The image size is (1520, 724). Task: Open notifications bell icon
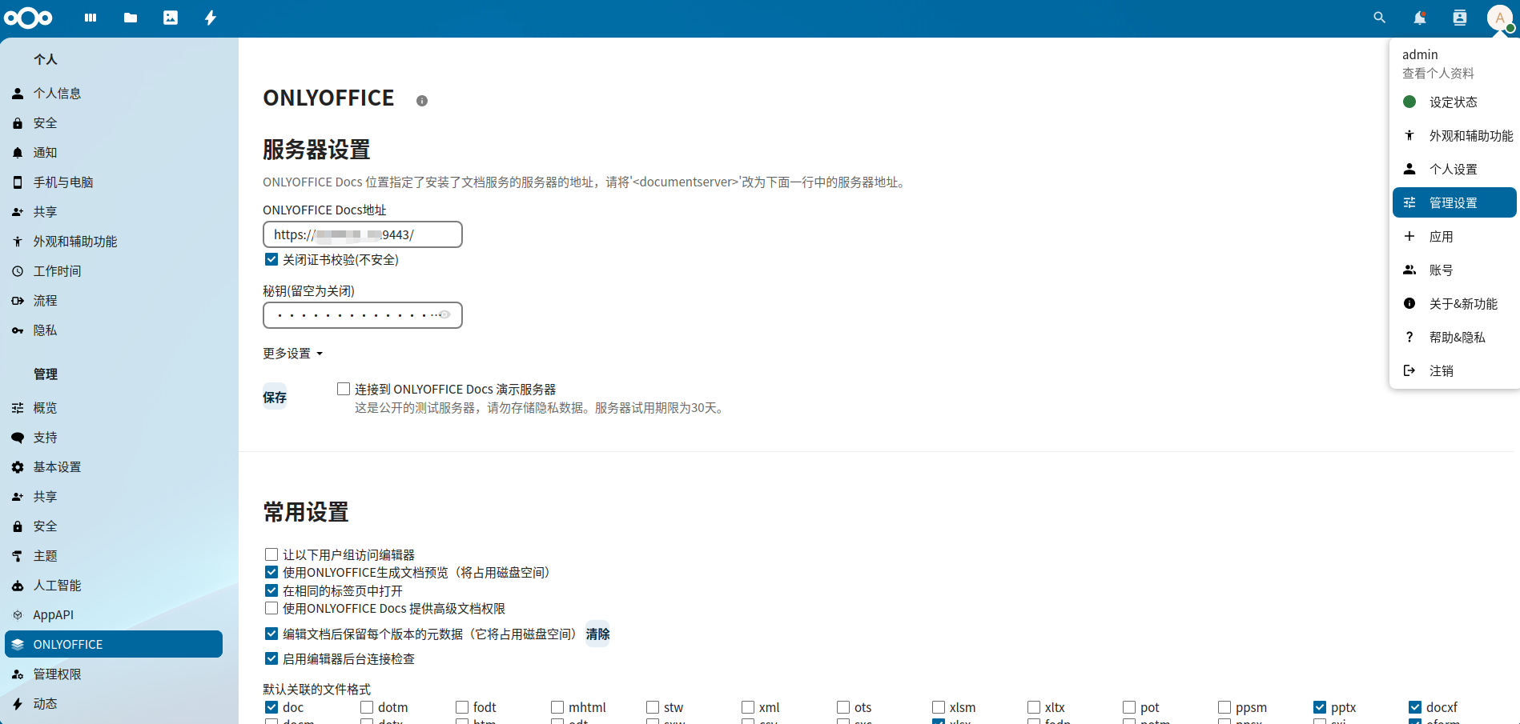coord(1420,18)
